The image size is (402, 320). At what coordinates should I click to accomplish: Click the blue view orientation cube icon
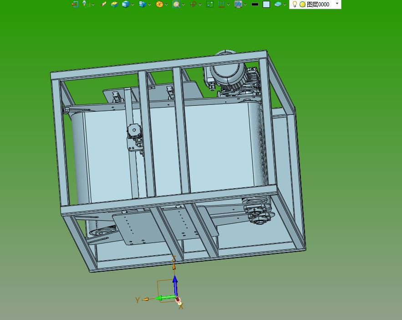[142, 4]
